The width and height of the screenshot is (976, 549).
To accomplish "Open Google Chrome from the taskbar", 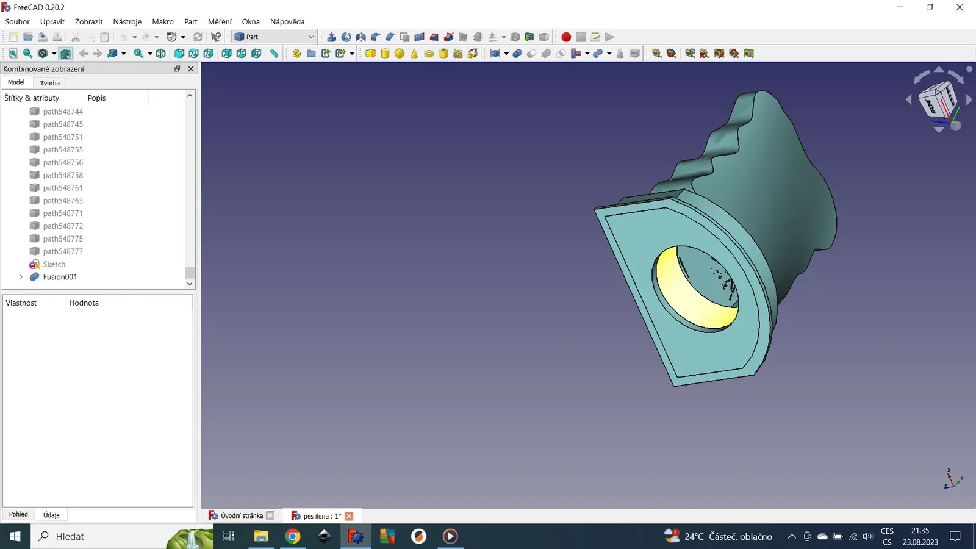I will (x=293, y=536).
